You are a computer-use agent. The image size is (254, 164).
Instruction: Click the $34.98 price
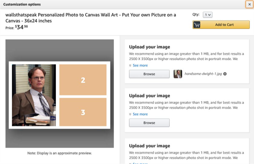click(x=21, y=27)
